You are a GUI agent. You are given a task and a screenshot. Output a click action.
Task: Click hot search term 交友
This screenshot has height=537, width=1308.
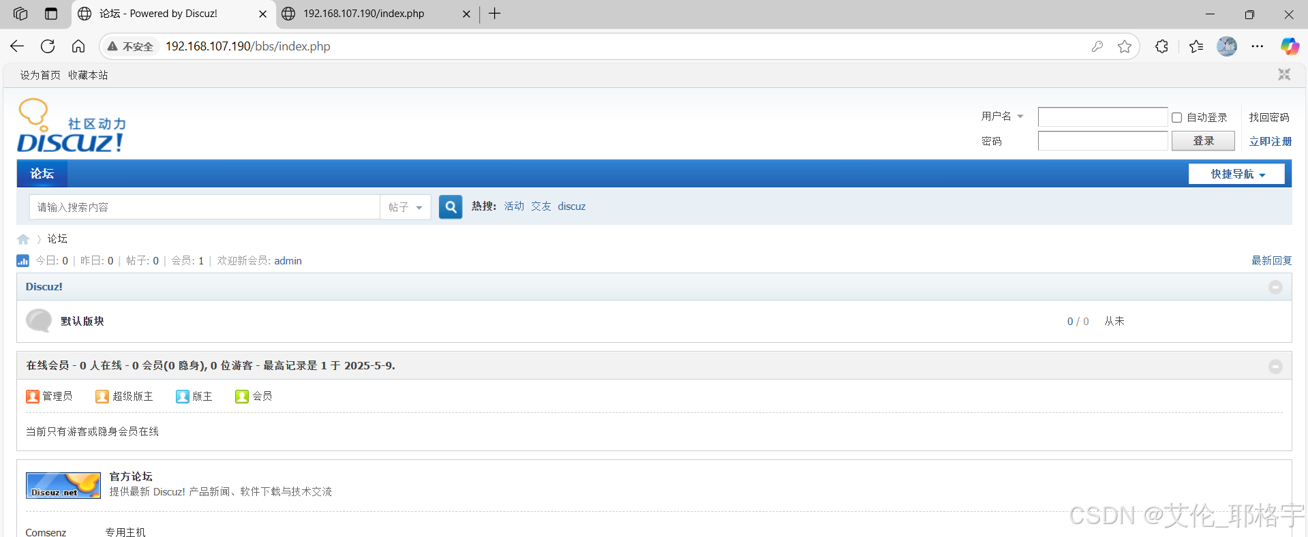click(541, 206)
